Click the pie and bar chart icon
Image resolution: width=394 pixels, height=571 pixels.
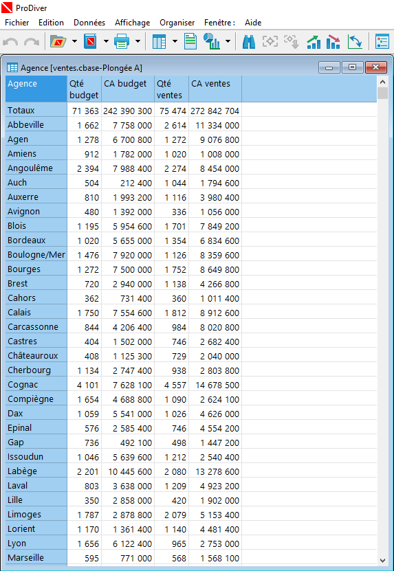coord(211,41)
